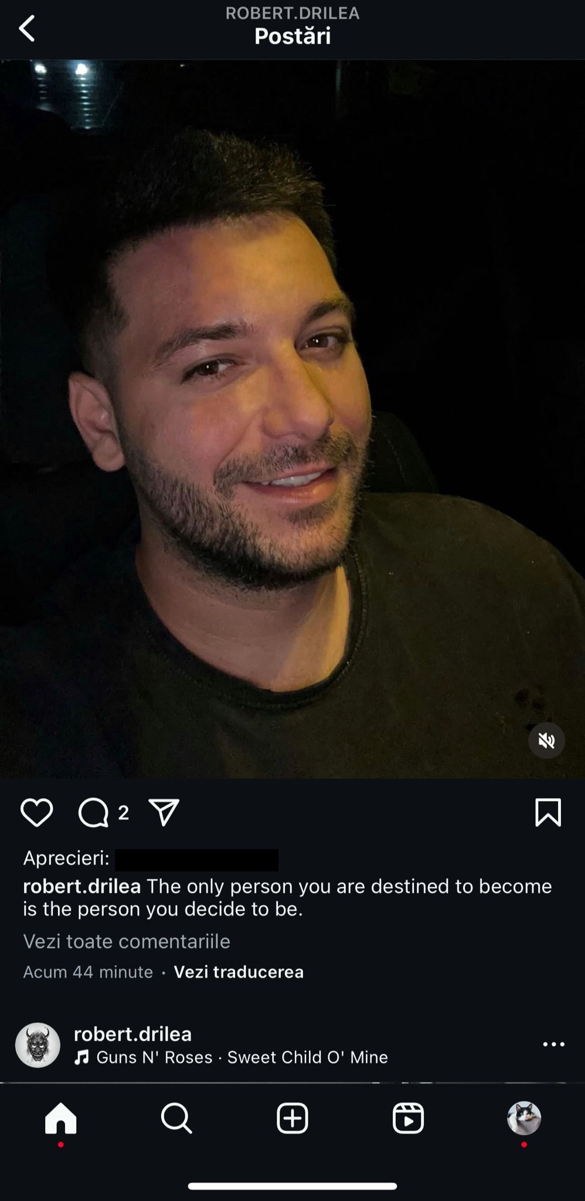
Task: Open the comment count number
Action: click(x=123, y=813)
